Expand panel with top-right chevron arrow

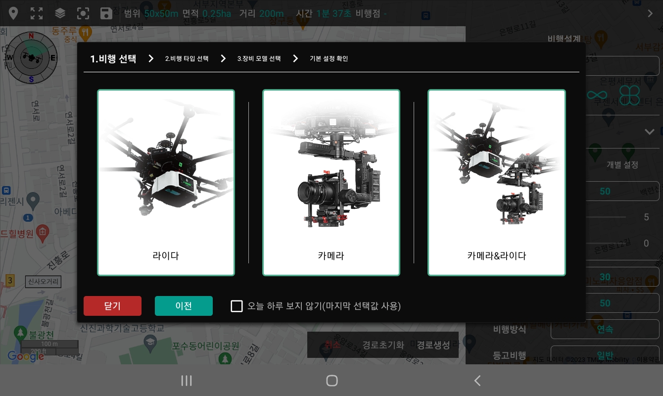[x=650, y=13]
